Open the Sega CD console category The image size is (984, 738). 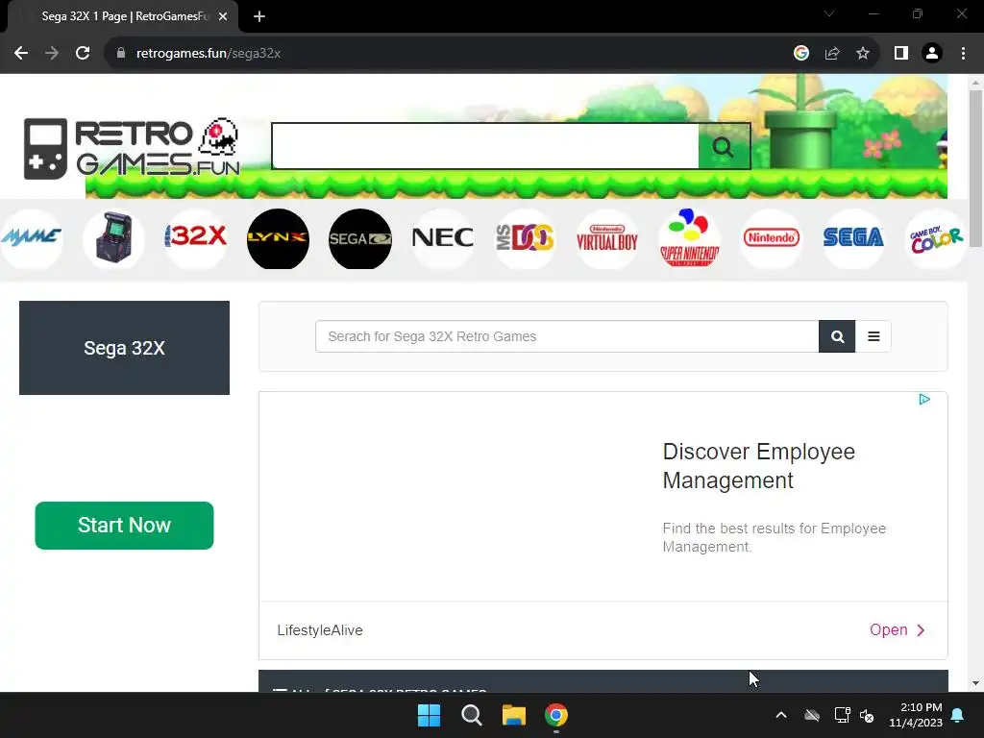(x=360, y=238)
